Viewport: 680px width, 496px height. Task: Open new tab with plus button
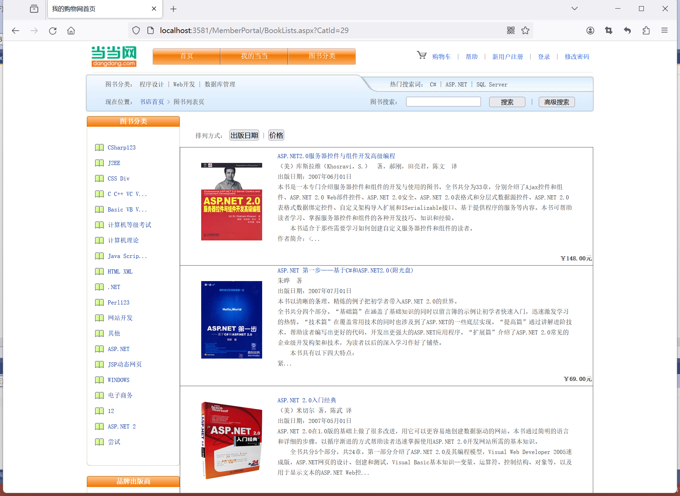173,9
